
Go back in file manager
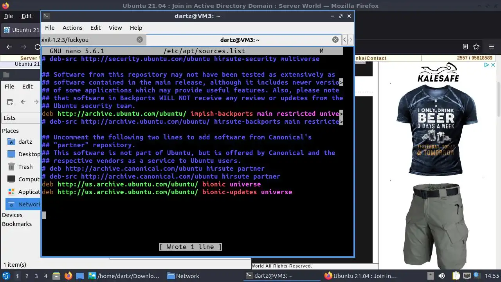[x=23, y=102]
